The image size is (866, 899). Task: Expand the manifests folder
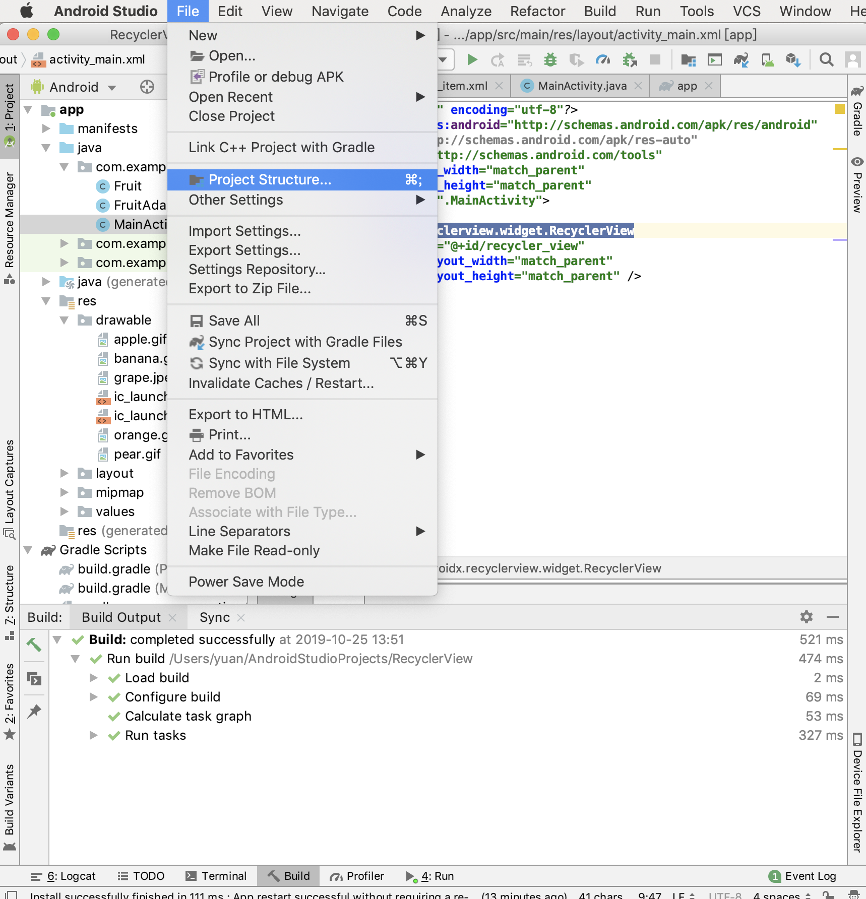coord(46,129)
